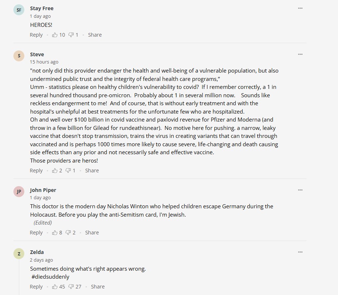
Task: Open more options for John Piper's comment
Action: pyautogui.click(x=300, y=190)
